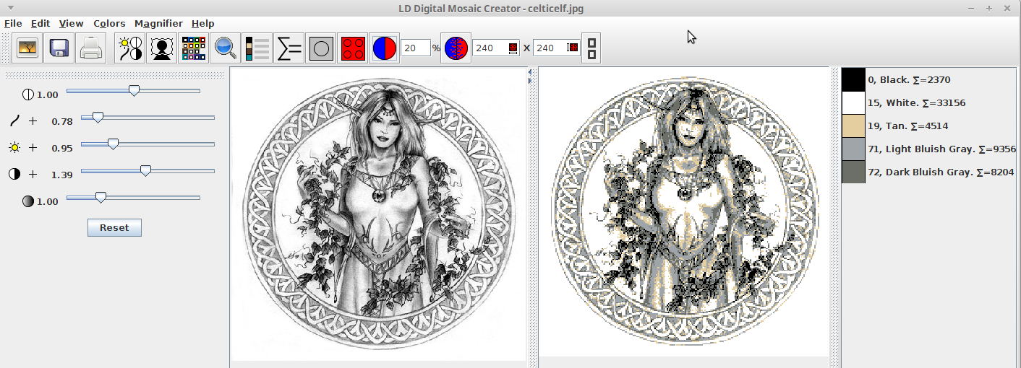The image size is (1021, 368).
Task: Open the Help menu
Action: pos(202,23)
